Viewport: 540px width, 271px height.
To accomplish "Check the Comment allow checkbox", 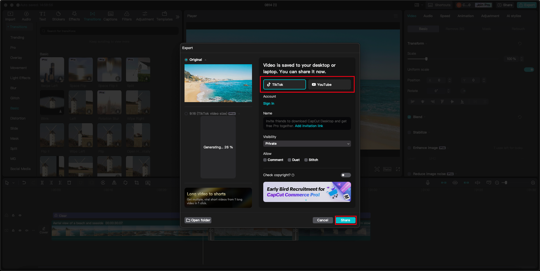I will pos(265,160).
